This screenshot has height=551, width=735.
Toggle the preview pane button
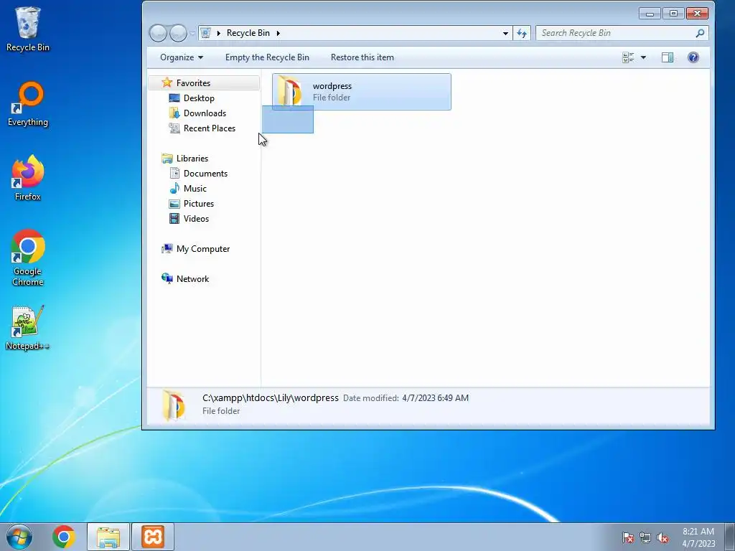[668, 57]
